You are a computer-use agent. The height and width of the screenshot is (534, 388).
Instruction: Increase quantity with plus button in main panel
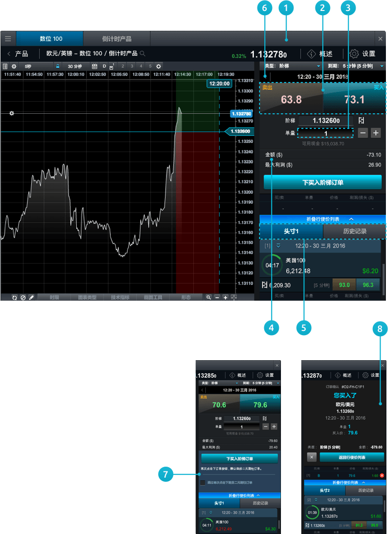pos(376,133)
